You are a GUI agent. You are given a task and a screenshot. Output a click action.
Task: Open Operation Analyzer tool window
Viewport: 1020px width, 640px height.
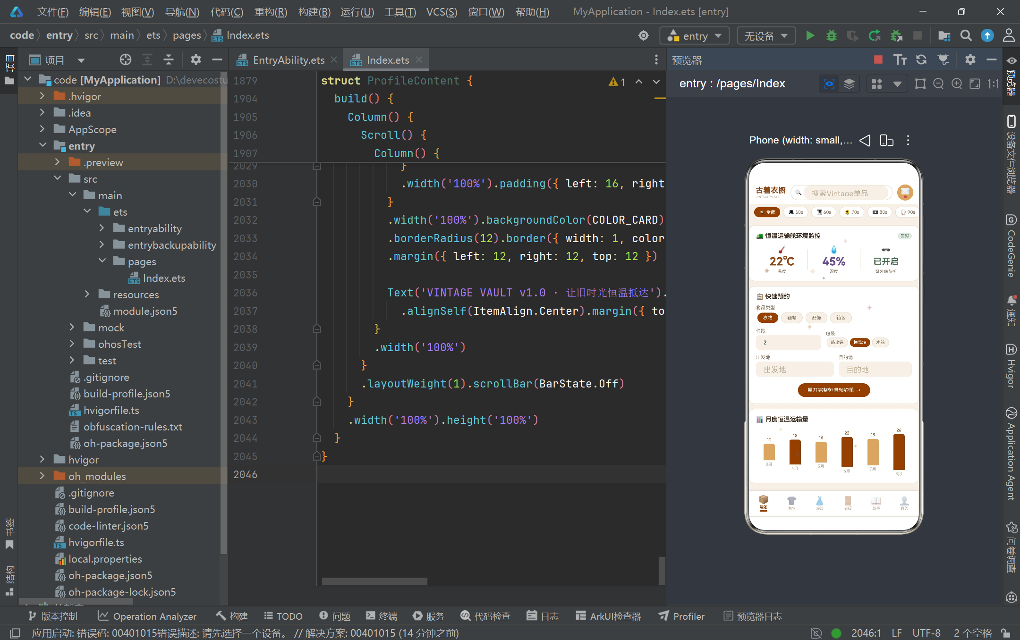(147, 616)
